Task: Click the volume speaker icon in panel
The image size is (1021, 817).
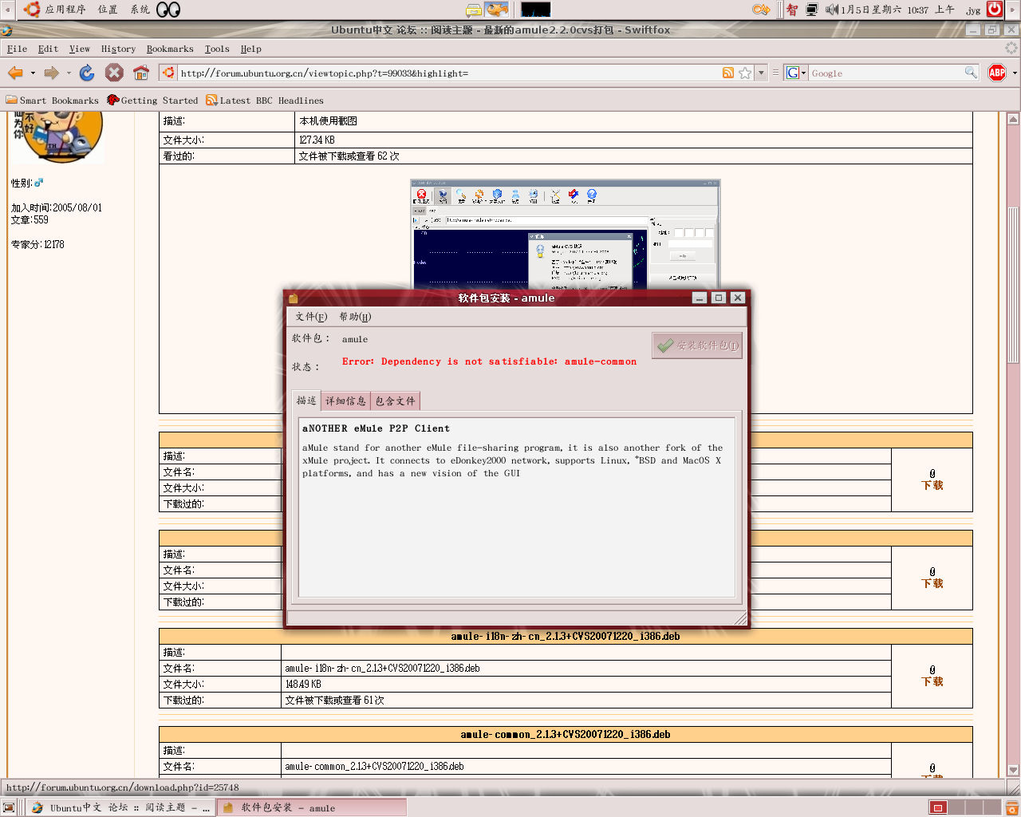Action: point(831,10)
